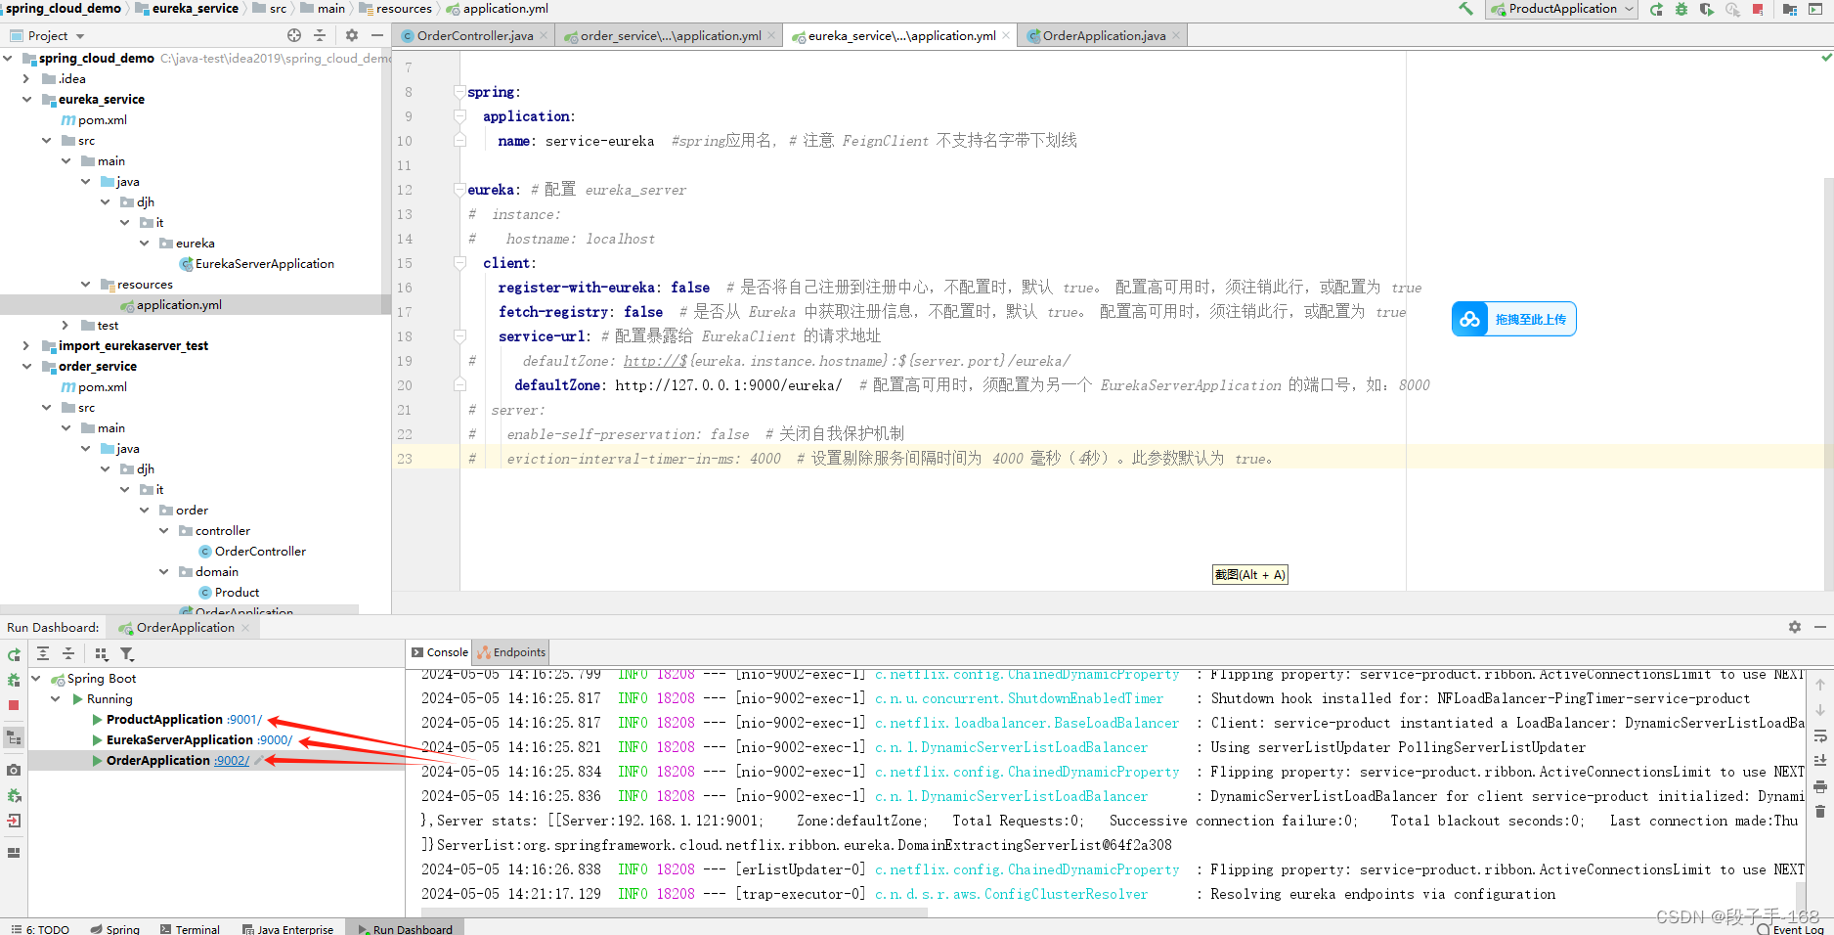Click the locate/scroll from source target icon in Project panel
This screenshot has width=1834, height=935.
[294, 35]
